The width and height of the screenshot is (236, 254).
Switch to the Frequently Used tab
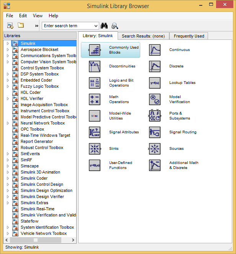pyautogui.click(x=189, y=36)
